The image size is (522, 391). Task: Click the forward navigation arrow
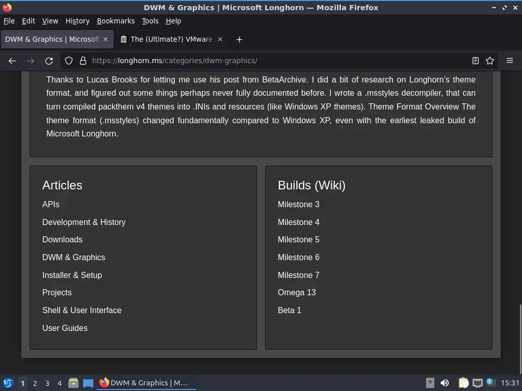click(31, 61)
